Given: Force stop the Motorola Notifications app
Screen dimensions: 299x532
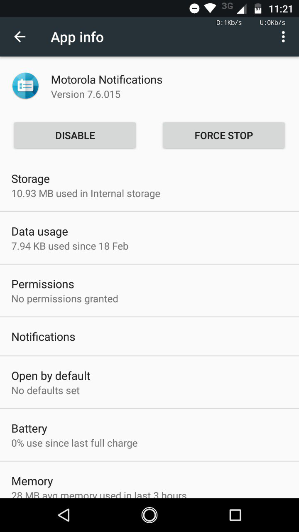Looking at the screenshot, I should click(223, 135).
